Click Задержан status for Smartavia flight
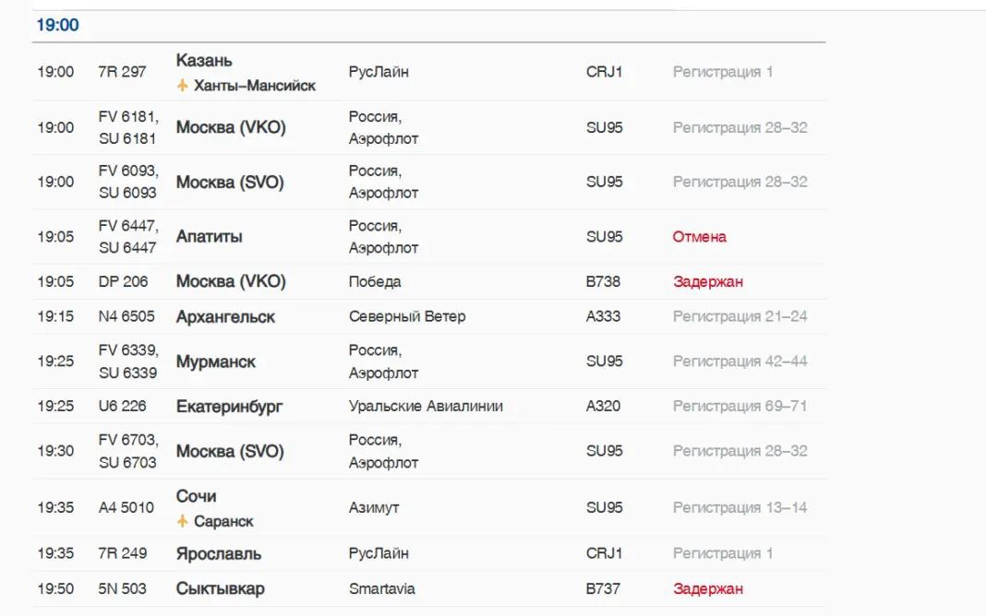This screenshot has height=616, width=986. tap(708, 589)
